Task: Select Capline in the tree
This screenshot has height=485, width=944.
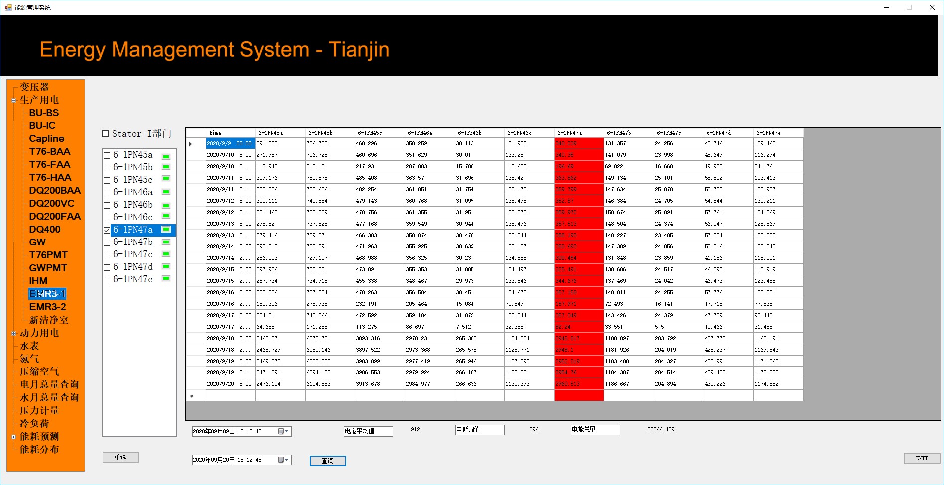Action: [47, 138]
